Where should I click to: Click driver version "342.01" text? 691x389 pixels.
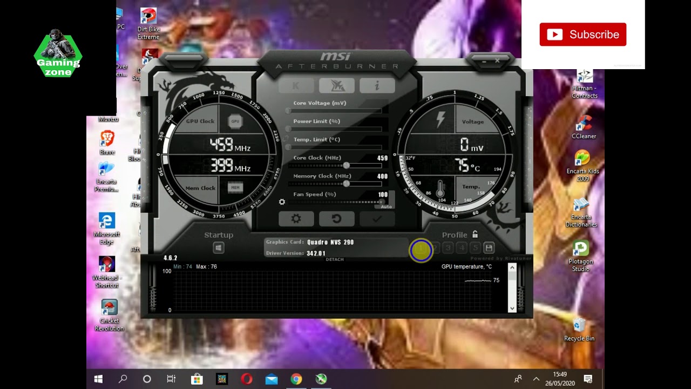coord(316,253)
